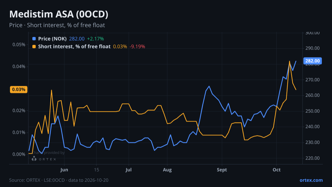The height and width of the screenshot is (187, 332).
Task: Click the 0.04% left axis label
Action: 19,66
